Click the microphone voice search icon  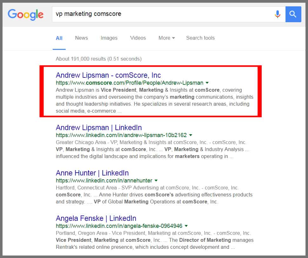point(278,14)
